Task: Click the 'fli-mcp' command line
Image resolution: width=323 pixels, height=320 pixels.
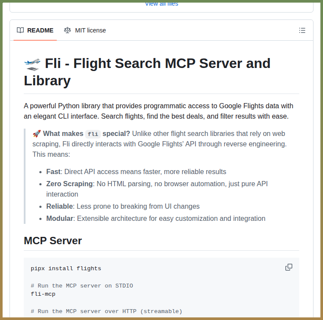Action: coord(43,294)
